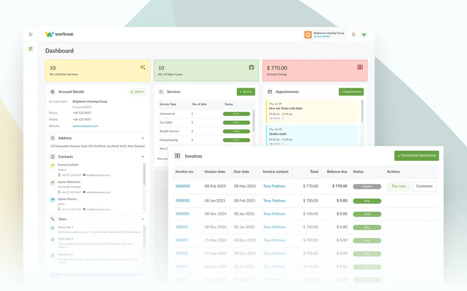This screenshot has width=467, height=291.
Task: Click the dollar icon on Amount Owing card
Action: [360, 67]
